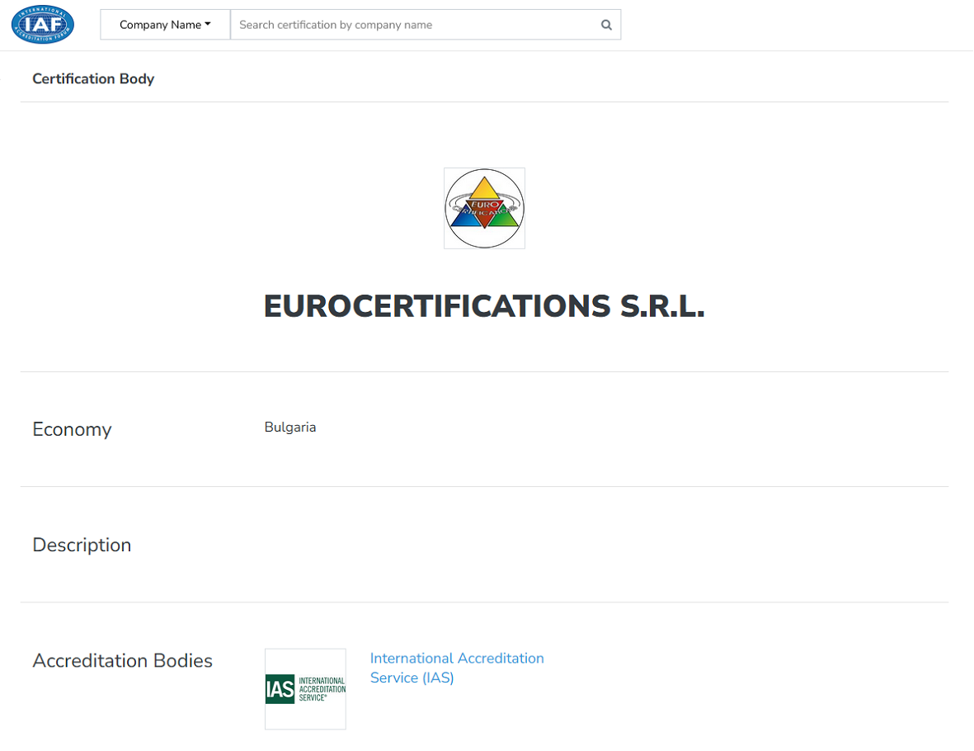
Task: Click the IAF logo in the header
Action: tap(43, 24)
